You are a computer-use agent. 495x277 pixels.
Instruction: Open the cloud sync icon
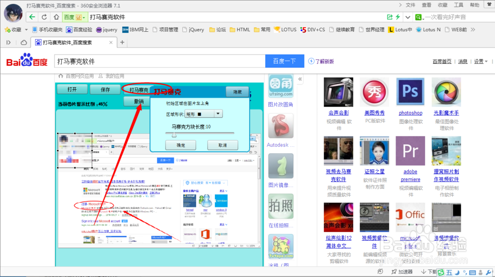[24, 42]
